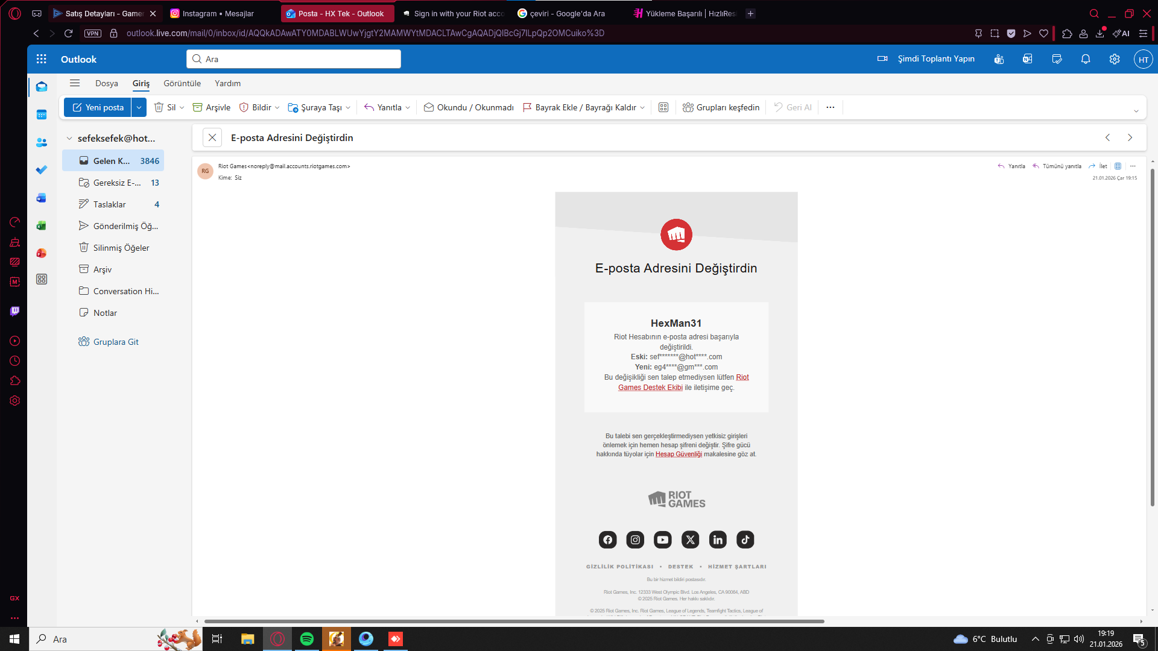Open Calendar in the Outlook left rail
This screenshot has width=1158, height=651.
(x=42, y=115)
